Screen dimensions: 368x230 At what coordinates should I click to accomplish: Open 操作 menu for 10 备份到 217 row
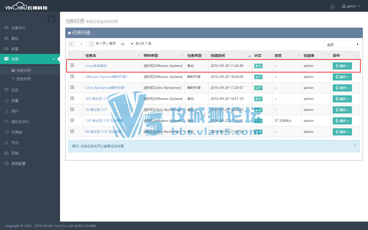342,110
